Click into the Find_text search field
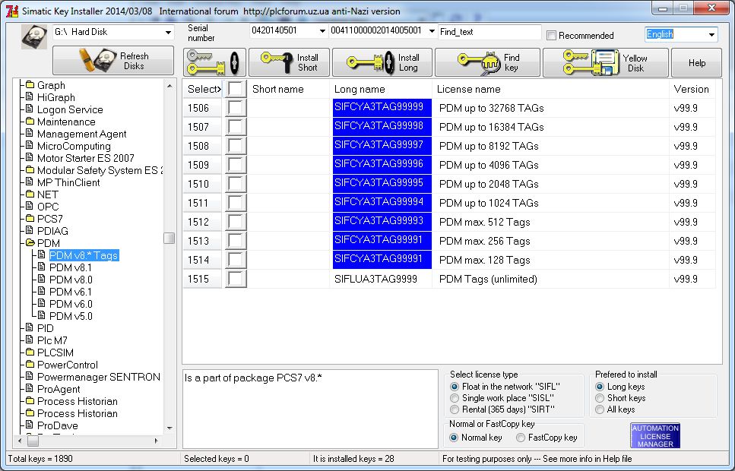Viewport: 735px width, 471px height. pos(489,32)
